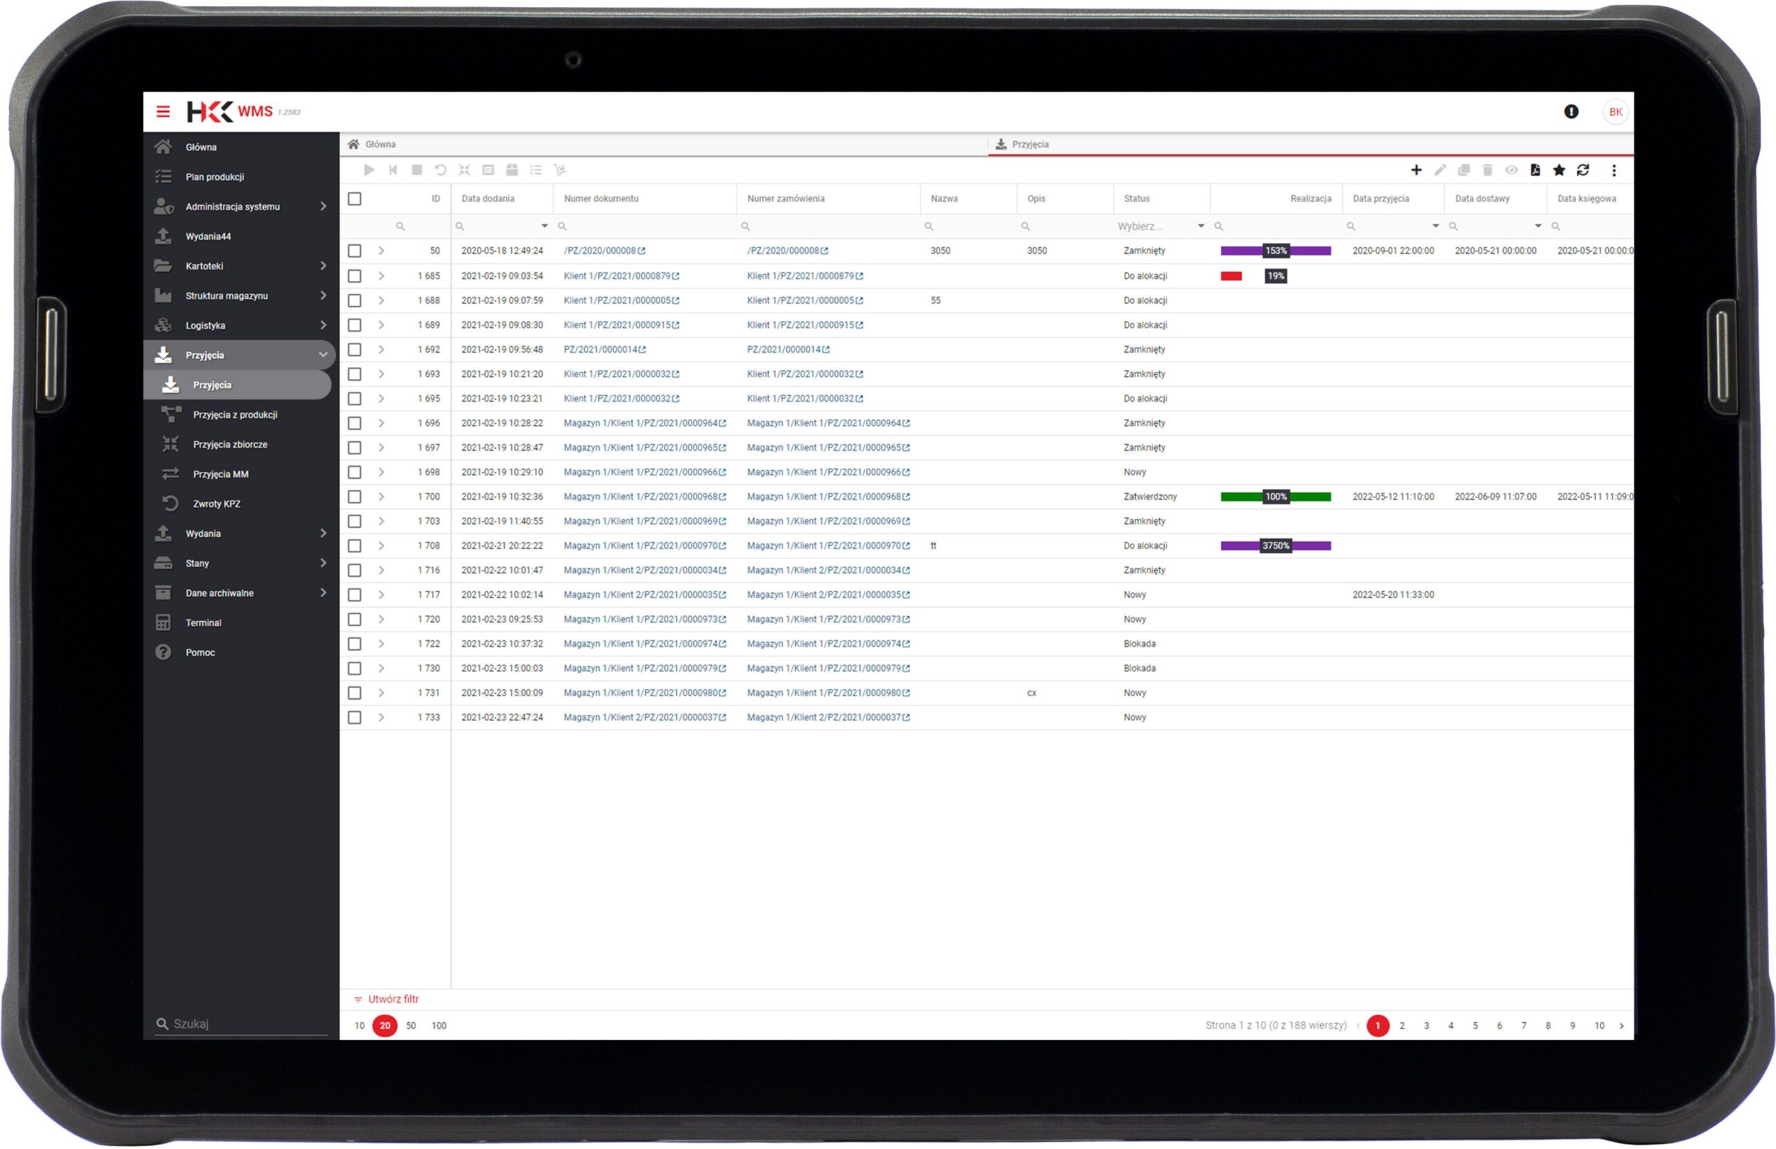Click the alert notification icon in header
This screenshot has height=1149, width=1776.
pyautogui.click(x=1571, y=112)
